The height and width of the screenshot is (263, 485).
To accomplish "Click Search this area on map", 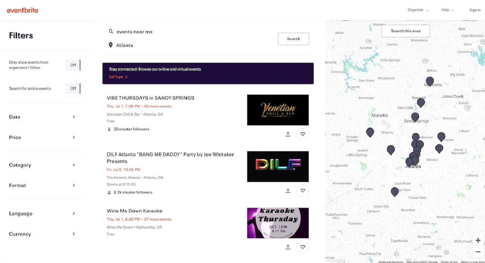I will coord(405,31).
